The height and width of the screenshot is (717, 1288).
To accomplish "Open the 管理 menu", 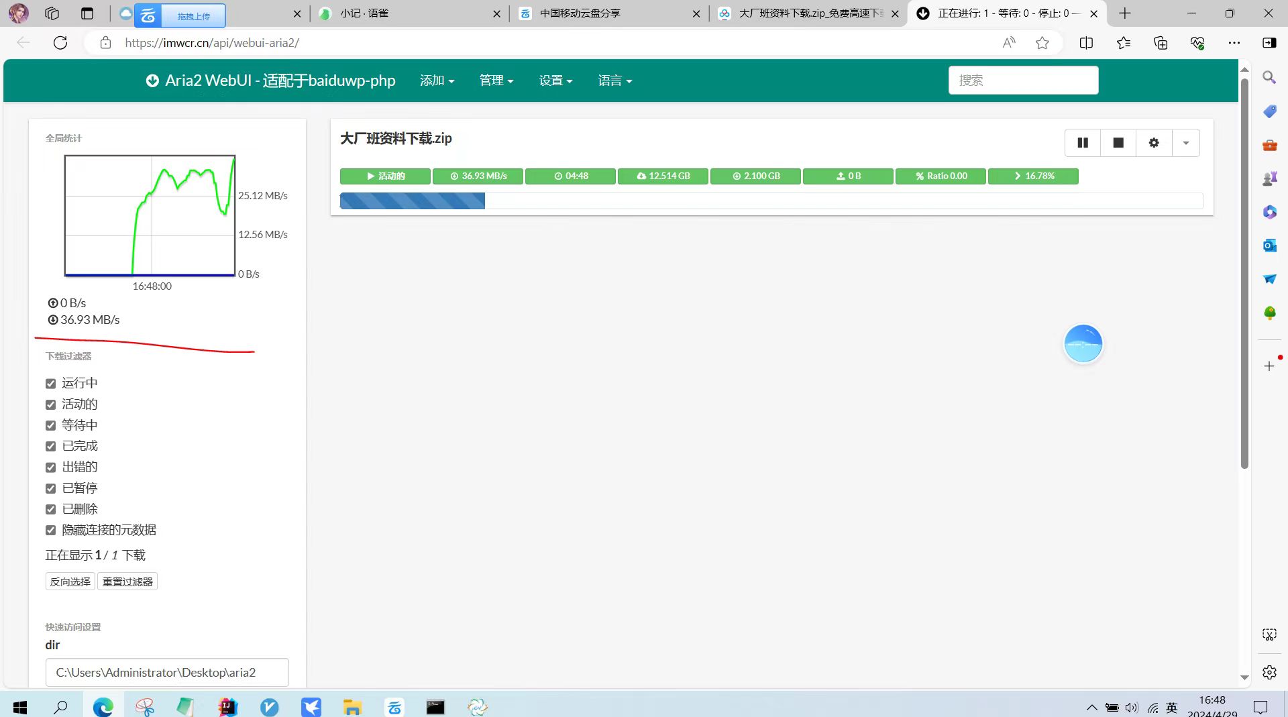I will point(496,80).
